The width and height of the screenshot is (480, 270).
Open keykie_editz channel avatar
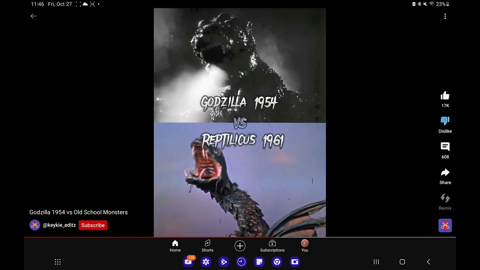(x=34, y=225)
